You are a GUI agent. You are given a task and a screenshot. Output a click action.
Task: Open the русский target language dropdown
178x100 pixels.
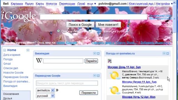[x=45, y=96]
